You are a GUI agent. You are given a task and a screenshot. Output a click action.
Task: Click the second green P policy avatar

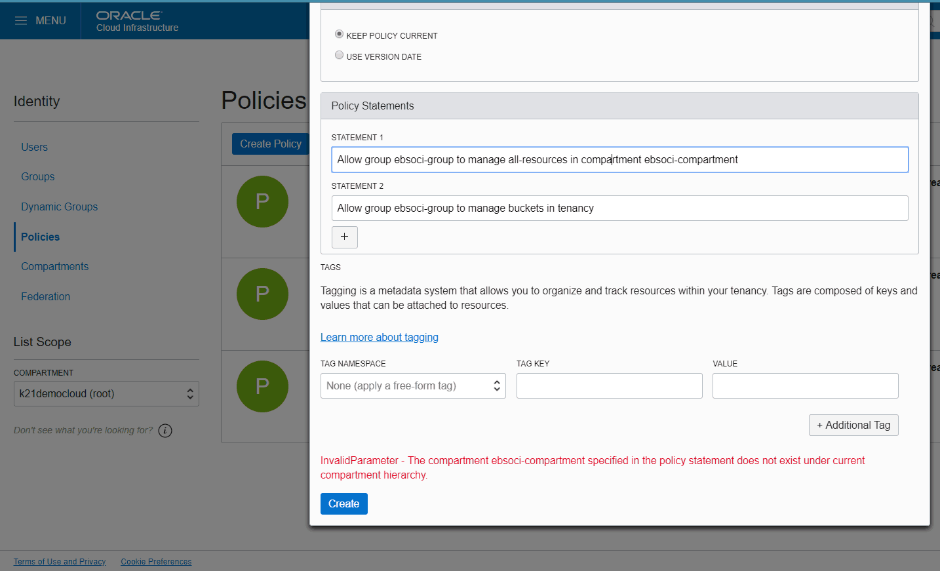(262, 294)
